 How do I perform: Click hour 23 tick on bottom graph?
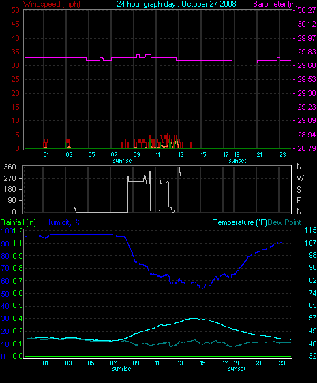click(x=282, y=363)
